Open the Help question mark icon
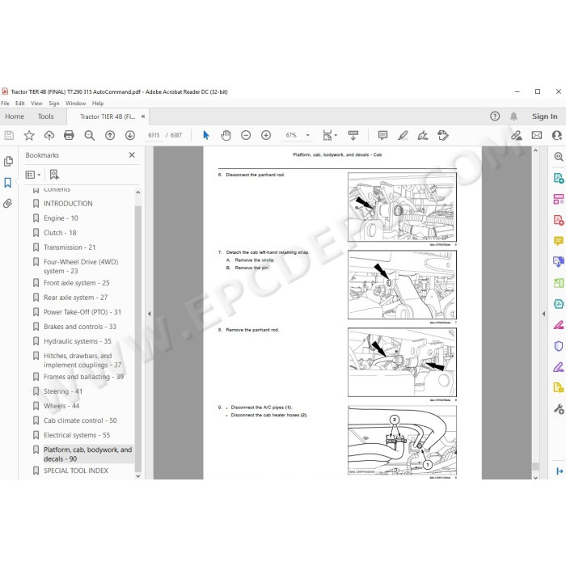The width and height of the screenshot is (566, 566). tap(495, 116)
